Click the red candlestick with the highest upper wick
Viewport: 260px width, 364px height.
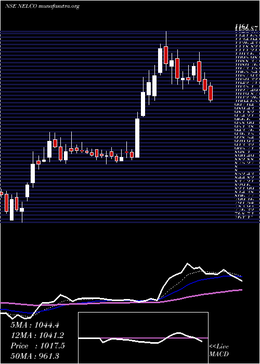(x=166, y=55)
